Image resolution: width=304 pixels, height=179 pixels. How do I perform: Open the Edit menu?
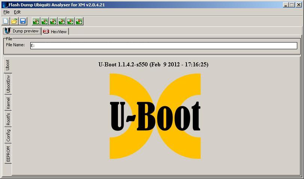click(17, 12)
